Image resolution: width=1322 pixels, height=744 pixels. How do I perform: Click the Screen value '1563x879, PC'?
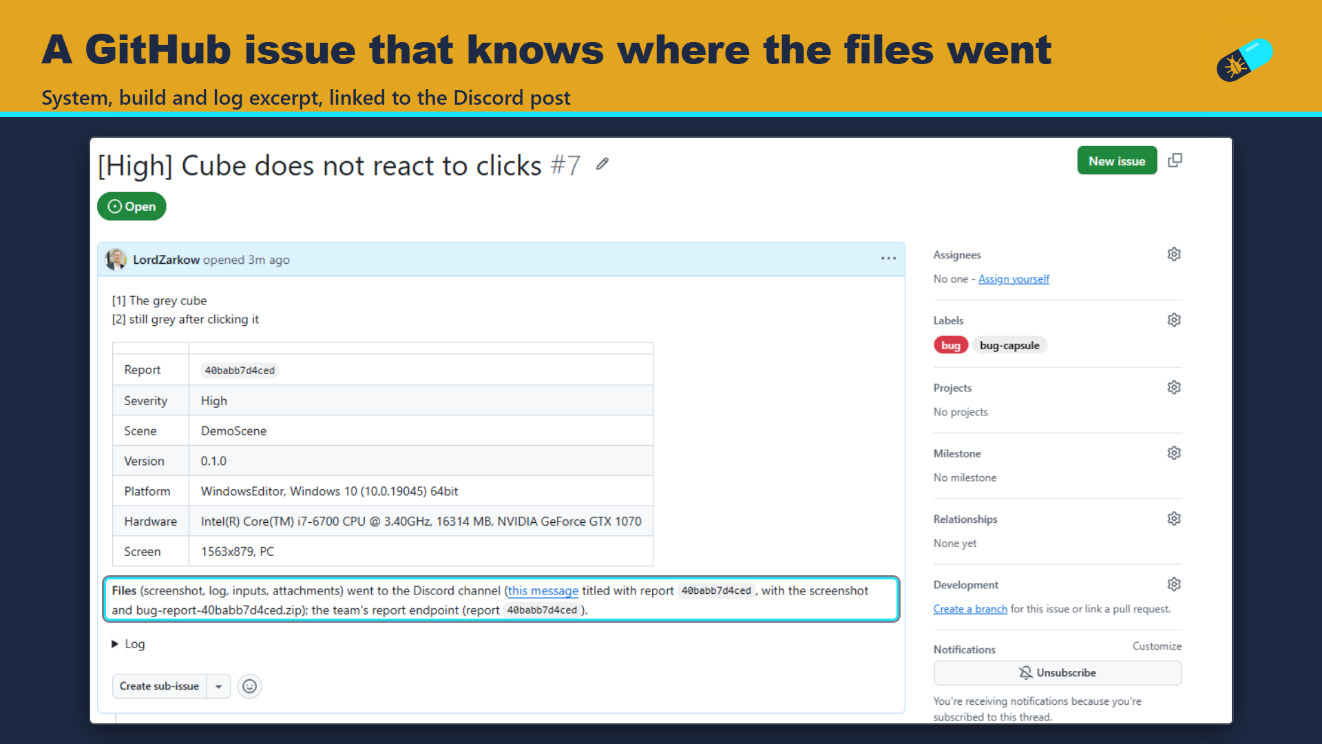click(x=237, y=552)
